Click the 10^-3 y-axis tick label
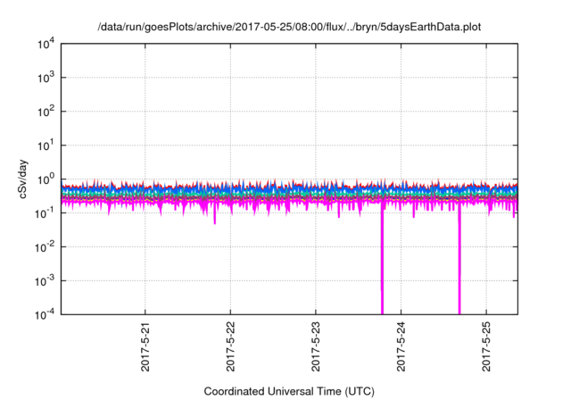571x400 pixels. click(46, 281)
